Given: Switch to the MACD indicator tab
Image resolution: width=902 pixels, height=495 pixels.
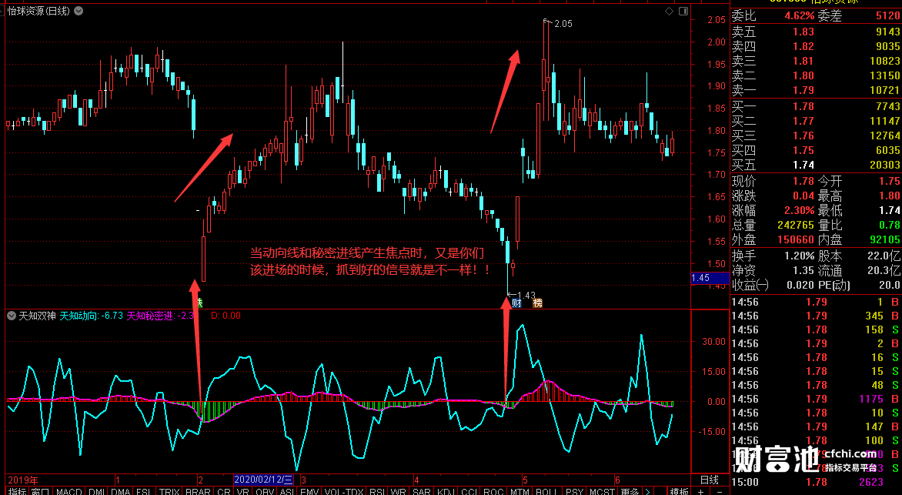Looking at the screenshot, I should 69,492.
